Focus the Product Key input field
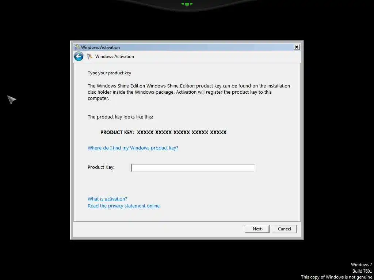Viewport: 374px width, 280px height. [193, 168]
